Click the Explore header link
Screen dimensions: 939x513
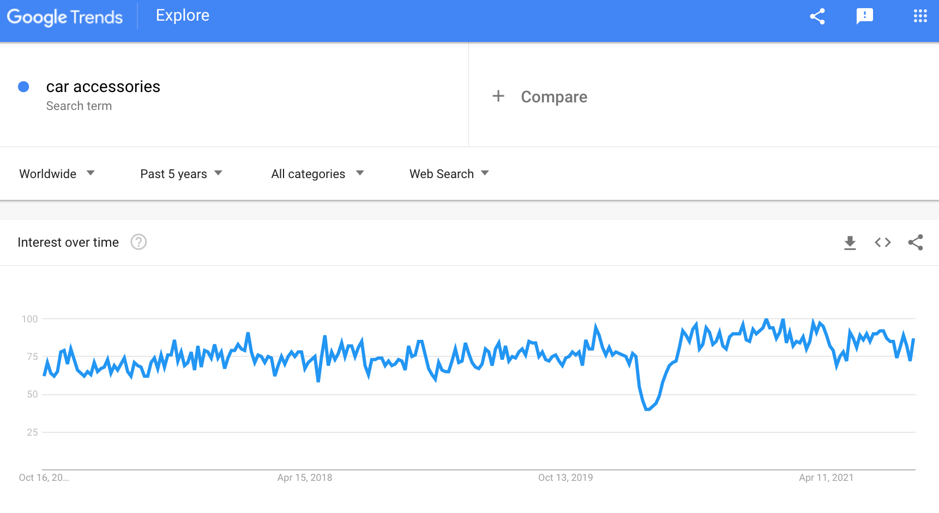[x=182, y=15]
